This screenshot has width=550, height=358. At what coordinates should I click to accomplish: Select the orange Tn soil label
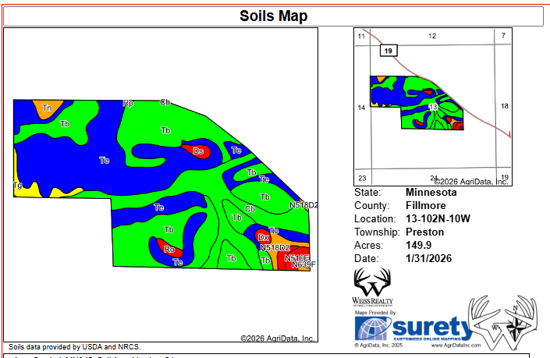coord(47,108)
